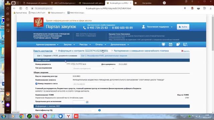Viewport: 214px width, 120px height.
Task: Open the Web-Консолидация bookmark
Action: tap(76, 13)
